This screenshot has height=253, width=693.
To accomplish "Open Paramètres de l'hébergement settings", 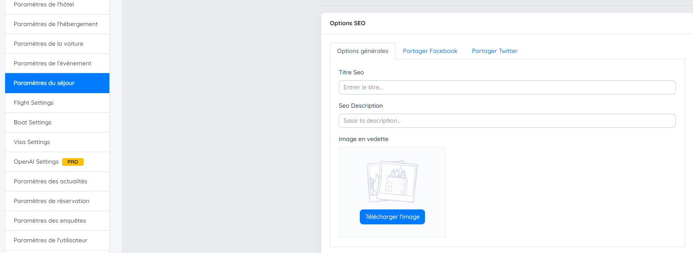I will coord(56,24).
